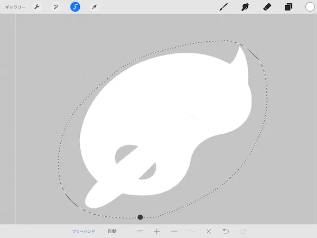Image resolution: width=317 pixels, height=238 pixels.
Task: Select the Eraser tool
Action: tap(267, 7)
